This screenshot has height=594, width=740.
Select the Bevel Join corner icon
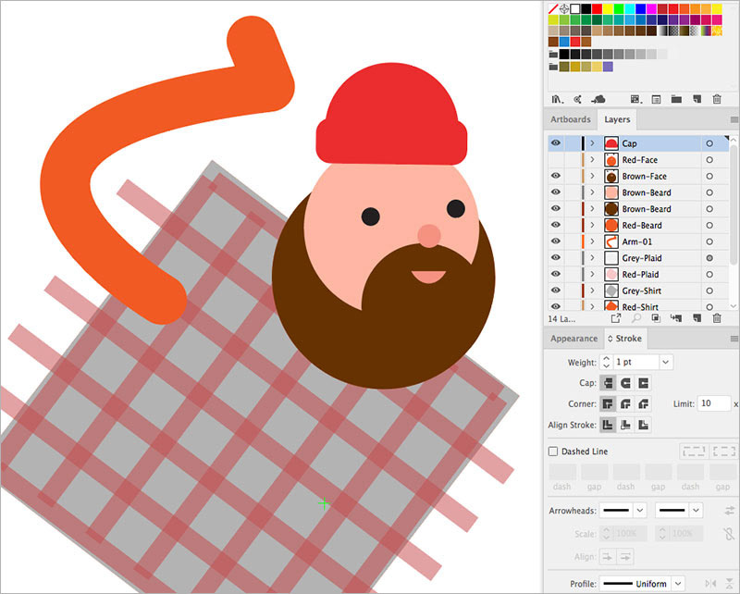[643, 403]
